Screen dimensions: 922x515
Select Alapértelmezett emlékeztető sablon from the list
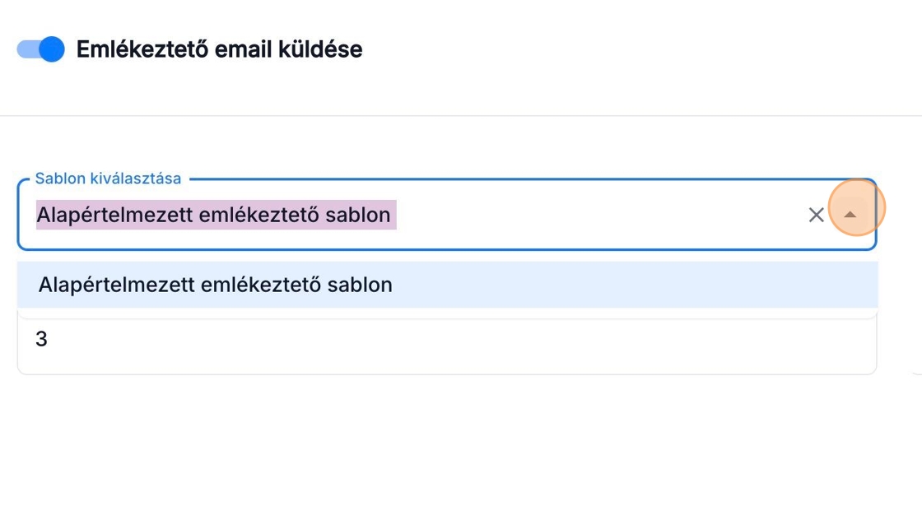pyautogui.click(x=216, y=285)
